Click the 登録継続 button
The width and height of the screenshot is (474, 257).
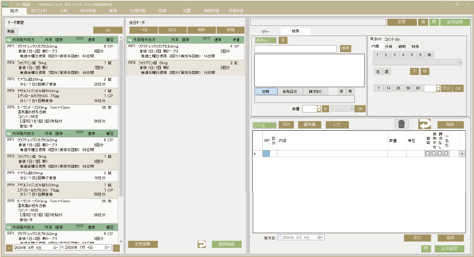(227, 244)
